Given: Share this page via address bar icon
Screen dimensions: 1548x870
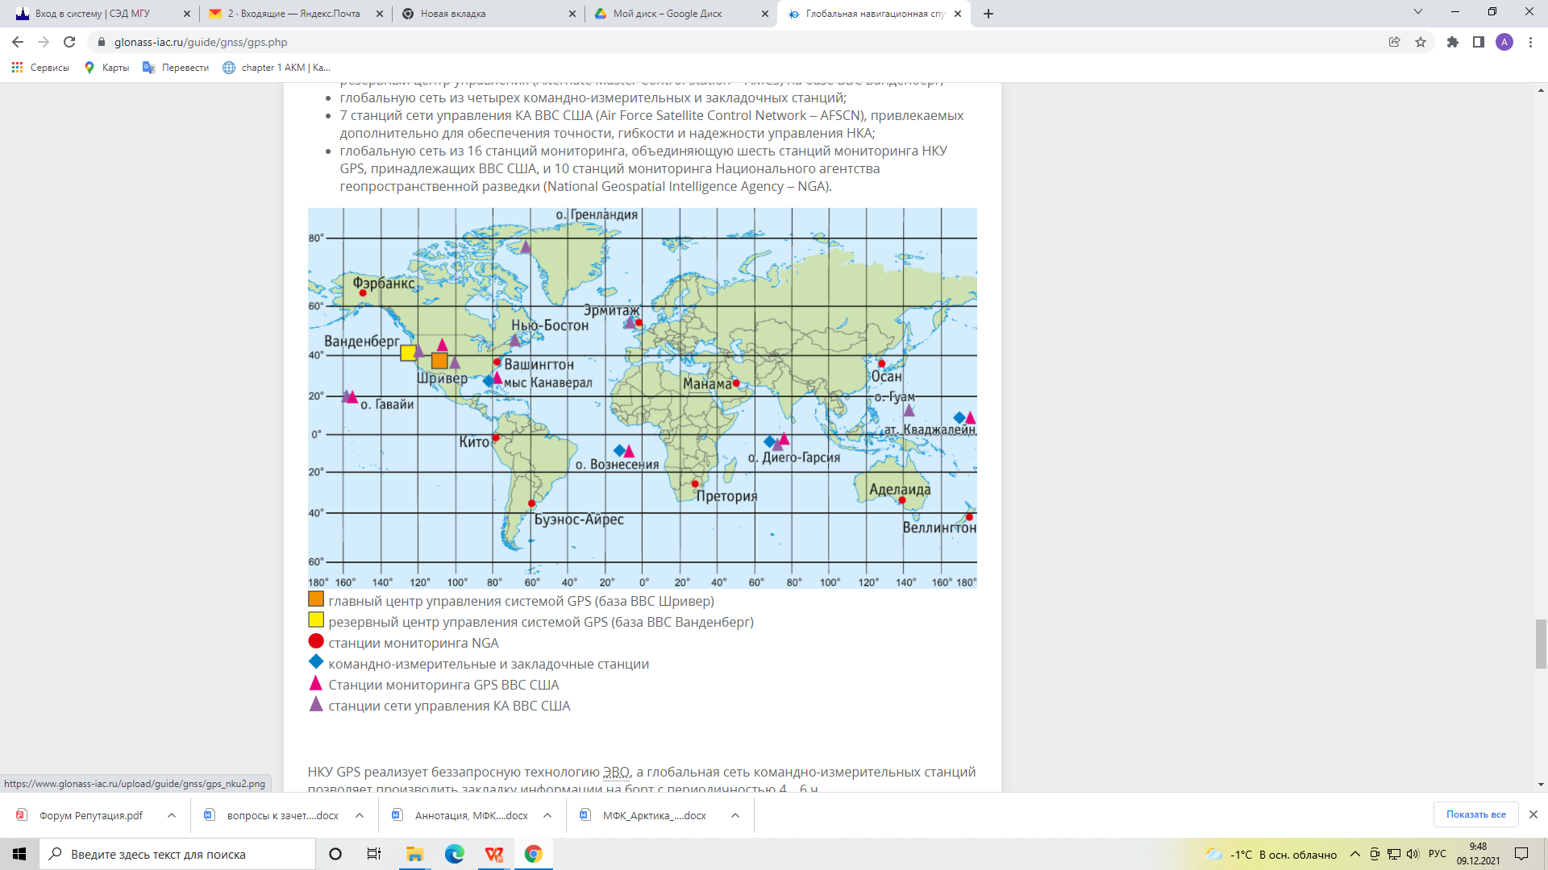Looking at the screenshot, I should click(x=1394, y=42).
